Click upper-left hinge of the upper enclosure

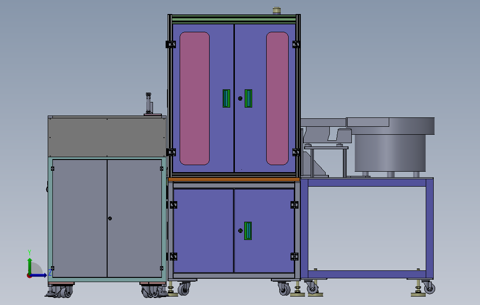point(171,44)
